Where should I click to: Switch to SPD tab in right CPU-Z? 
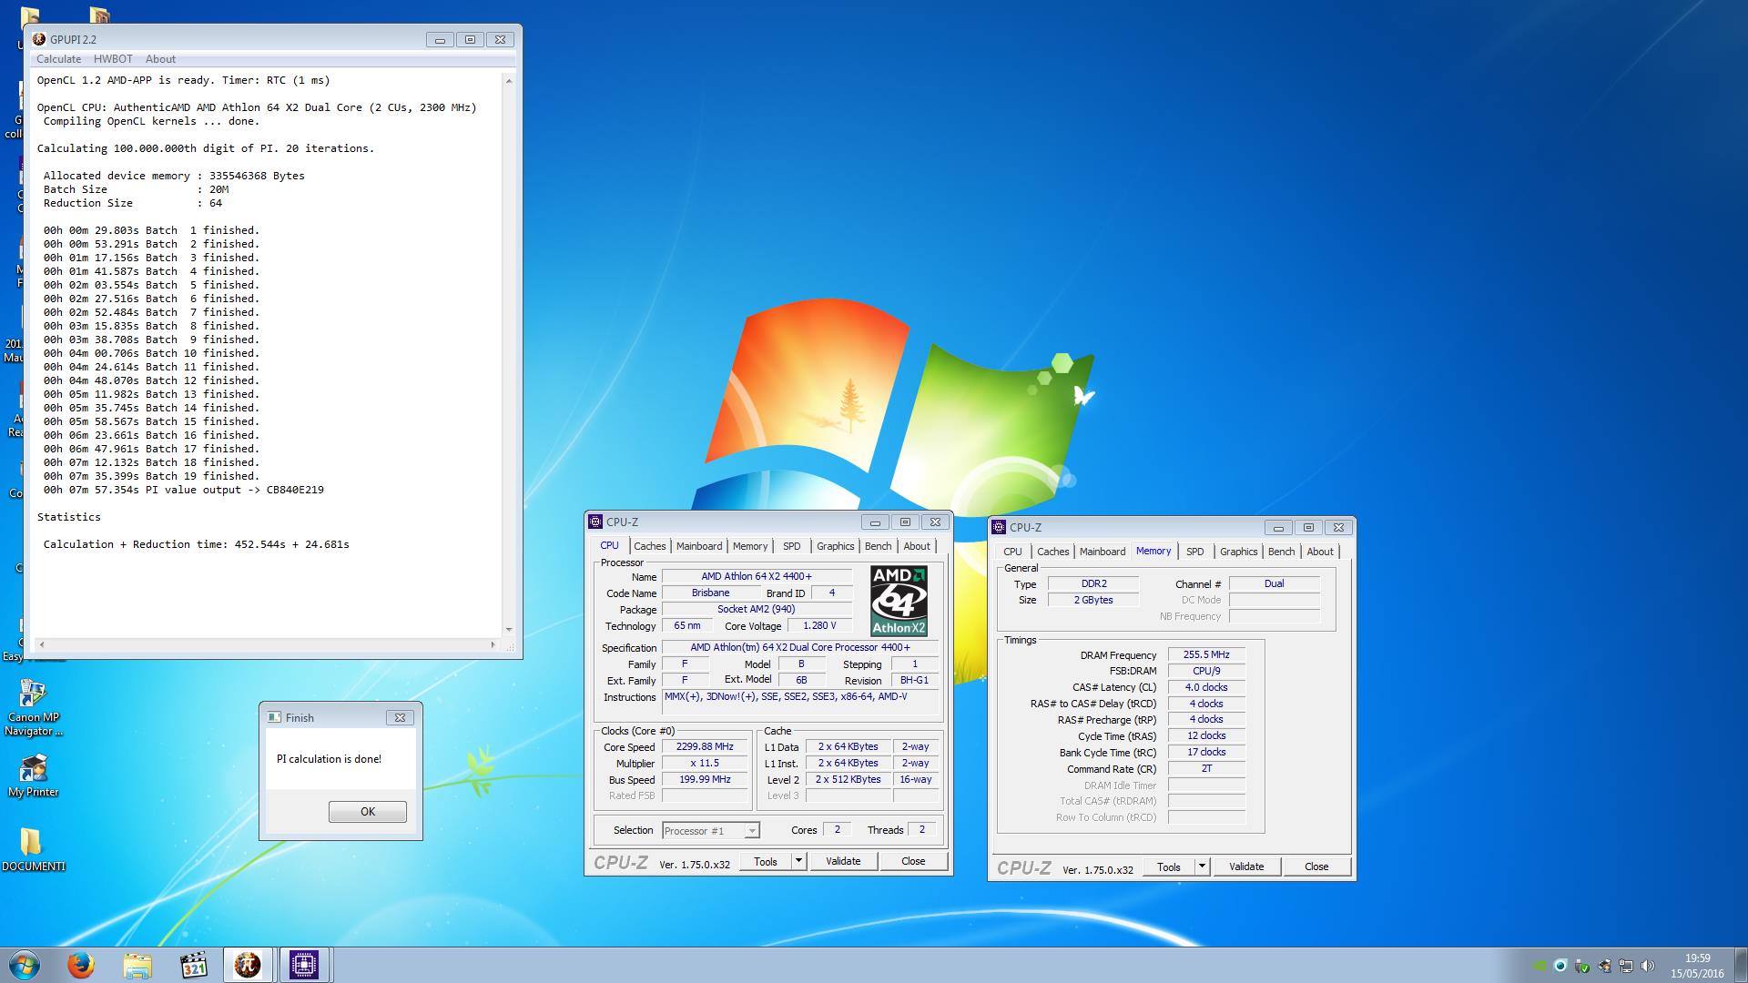click(1195, 552)
